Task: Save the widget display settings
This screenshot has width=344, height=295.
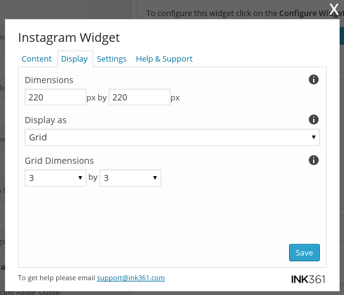Action: [x=304, y=253]
